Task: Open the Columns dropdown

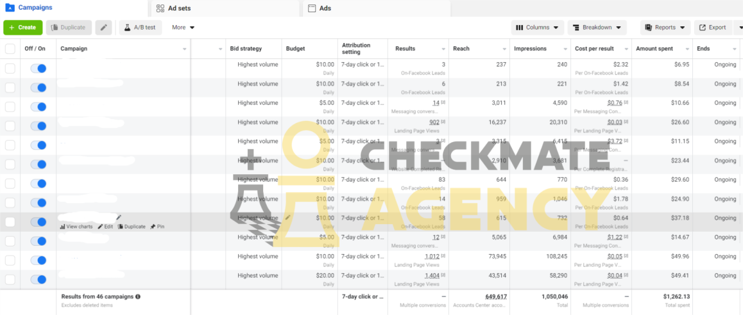Action: tap(537, 28)
